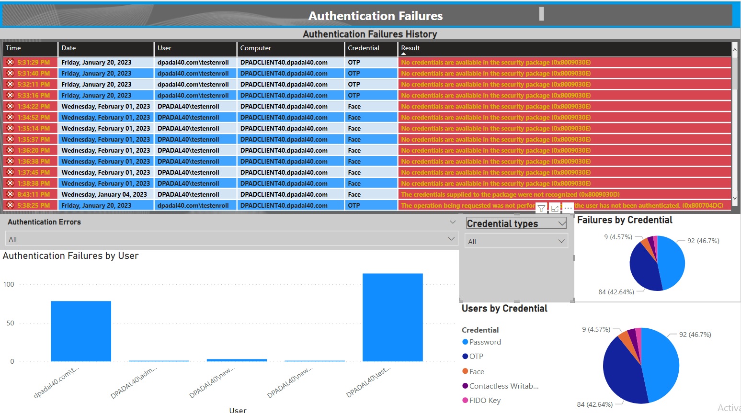Viewport: 741px width, 413px height.
Task: Toggle Password in the credential legend
Action: click(x=485, y=342)
